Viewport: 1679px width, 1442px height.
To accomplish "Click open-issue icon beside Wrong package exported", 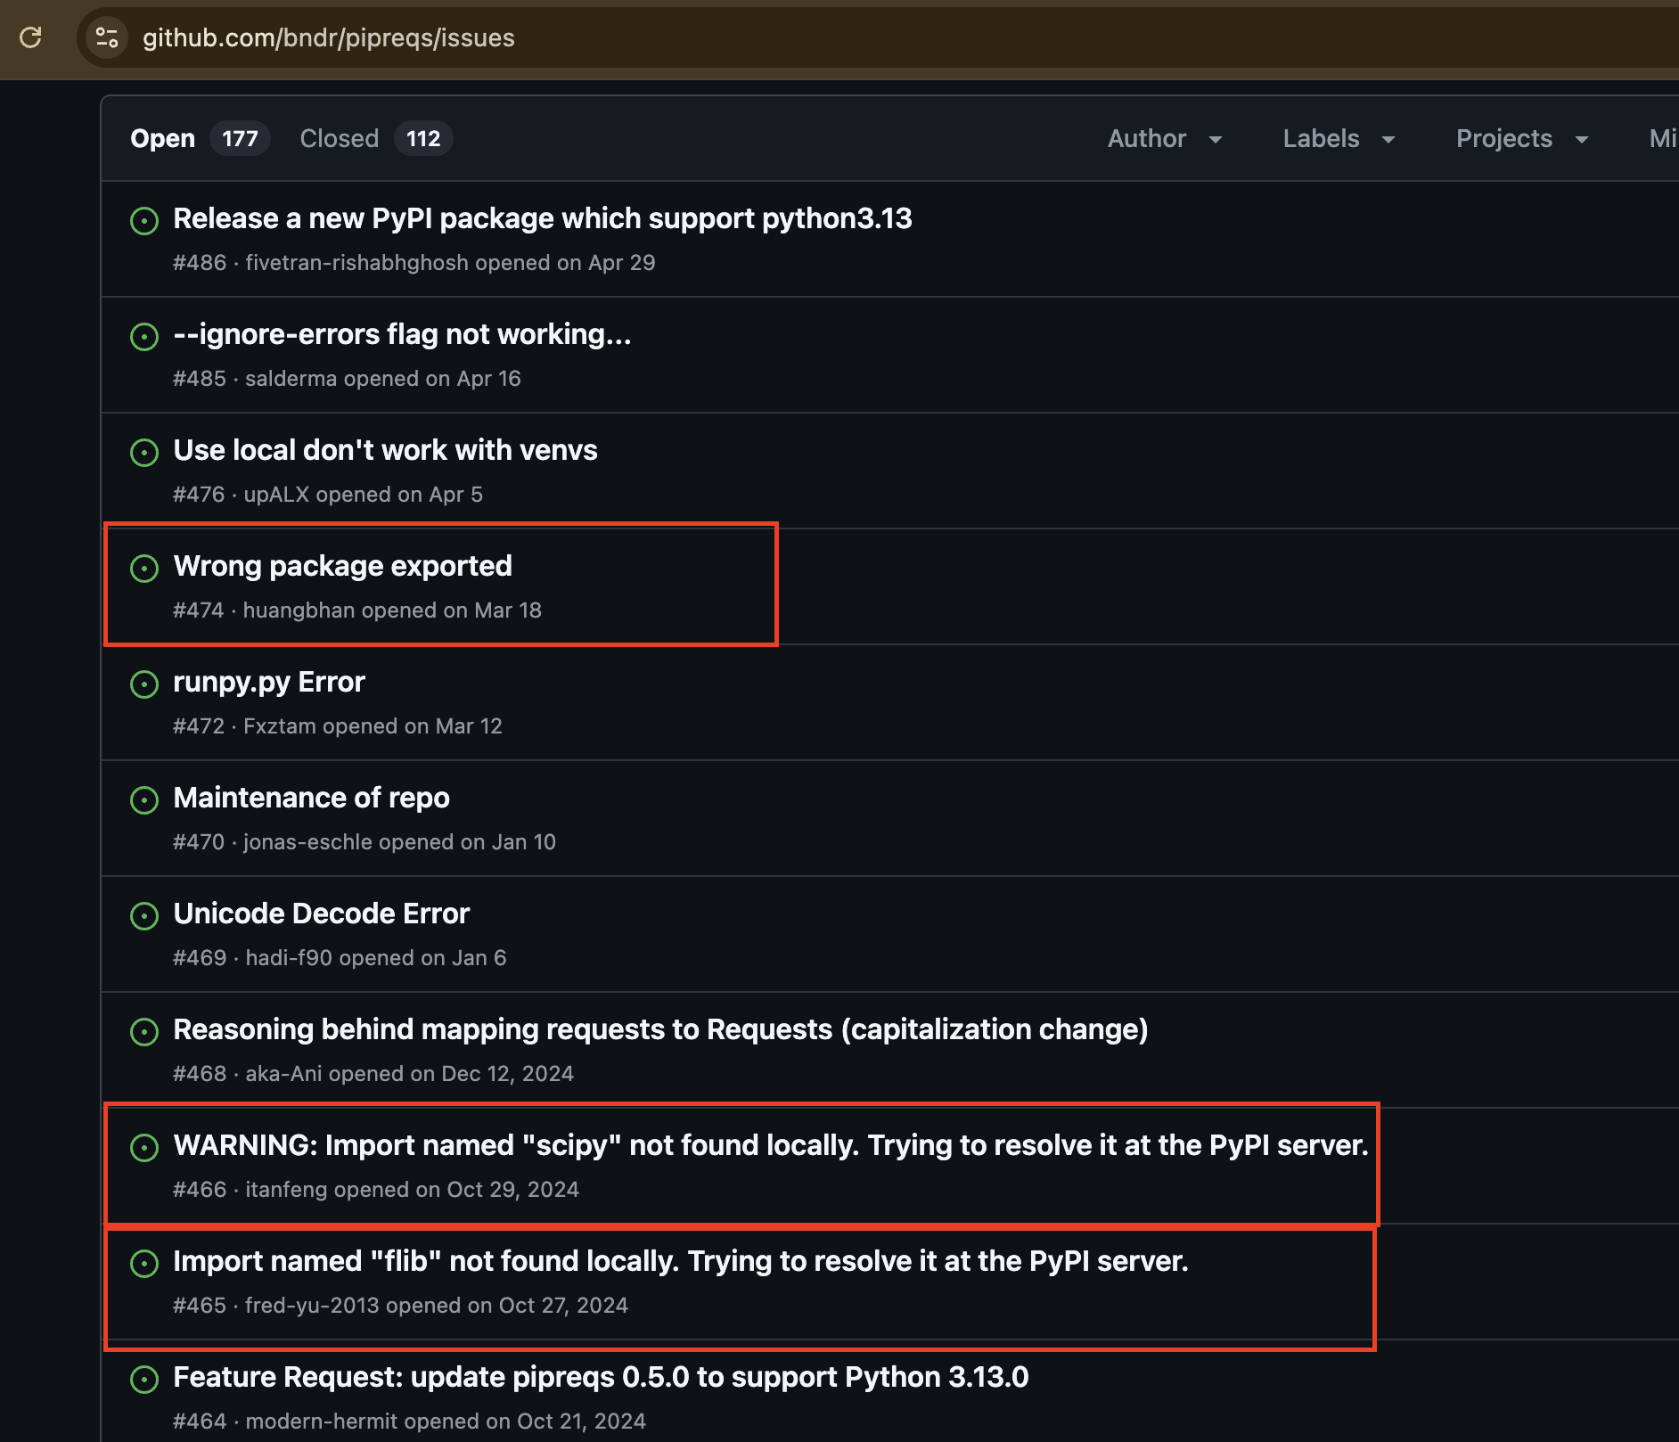I will (144, 568).
